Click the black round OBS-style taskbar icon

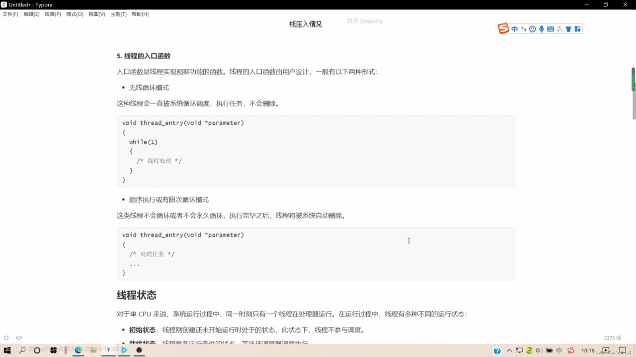pos(139,350)
